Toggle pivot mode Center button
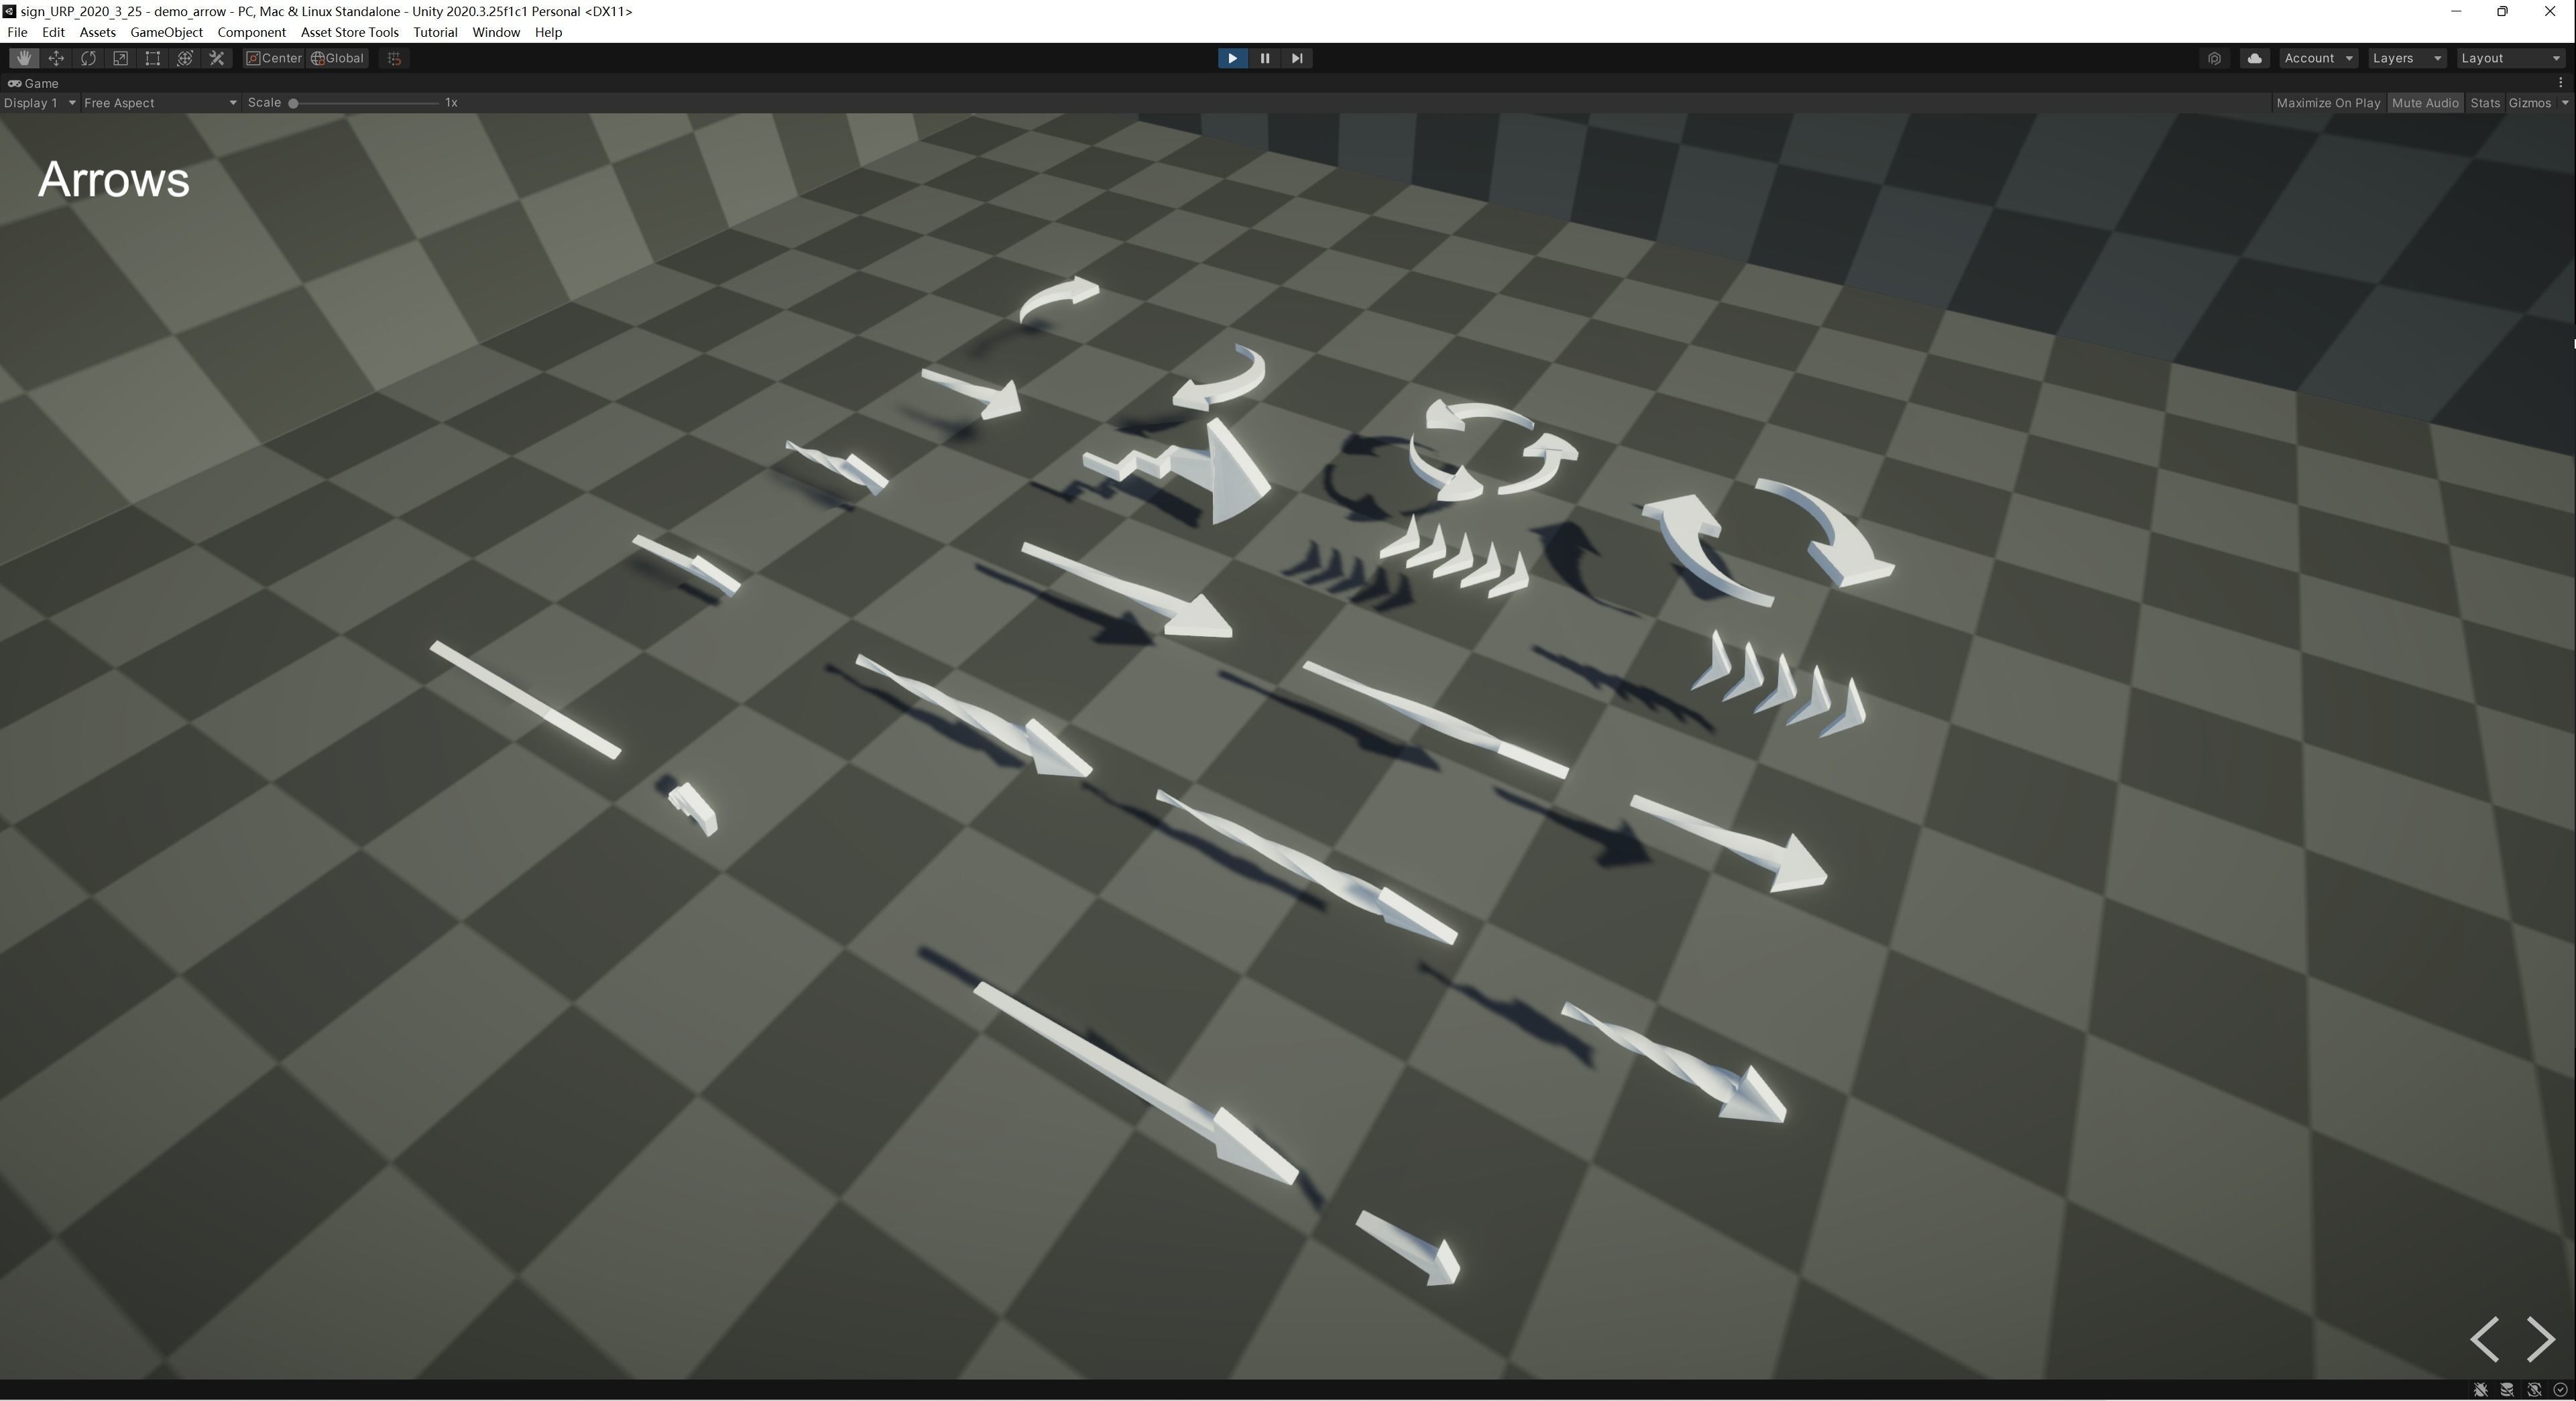 [274, 58]
